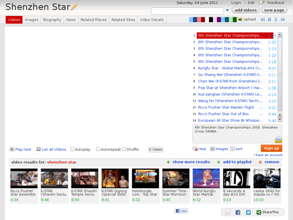The height and width of the screenshot is (220, 293).
Task: Open the World Kungfu Star Martial thumbnail
Action: click(x=206, y=178)
